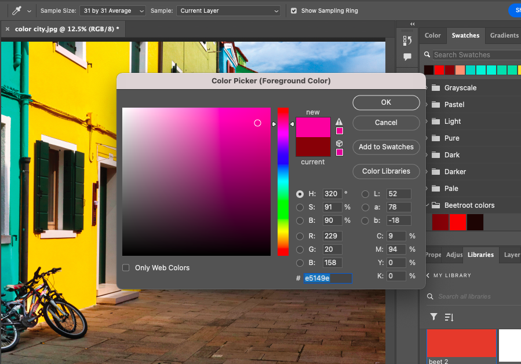Click OK in the Color Picker
The width and height of the screenshot is (521, 364).
pyautogui.click(x=386, y=102)
